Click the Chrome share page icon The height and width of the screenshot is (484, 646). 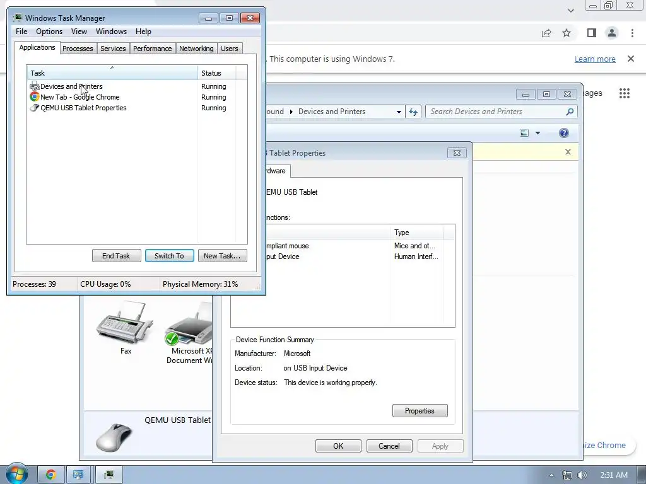[x=546, y=33]
